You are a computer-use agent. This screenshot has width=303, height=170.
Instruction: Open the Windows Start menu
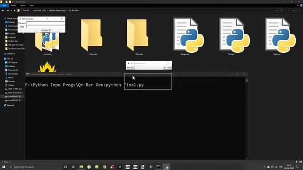coord(4,167)
